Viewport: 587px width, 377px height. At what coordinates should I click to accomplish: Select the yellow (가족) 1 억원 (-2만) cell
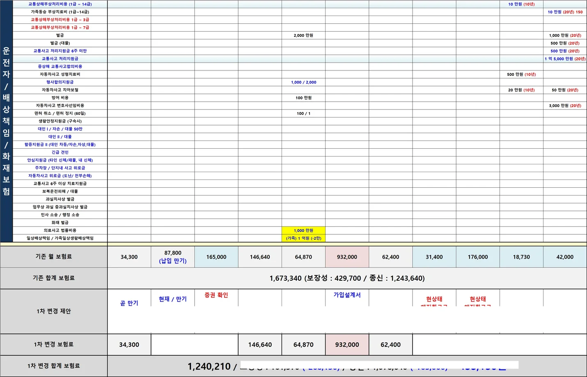(x=303, y=238)
